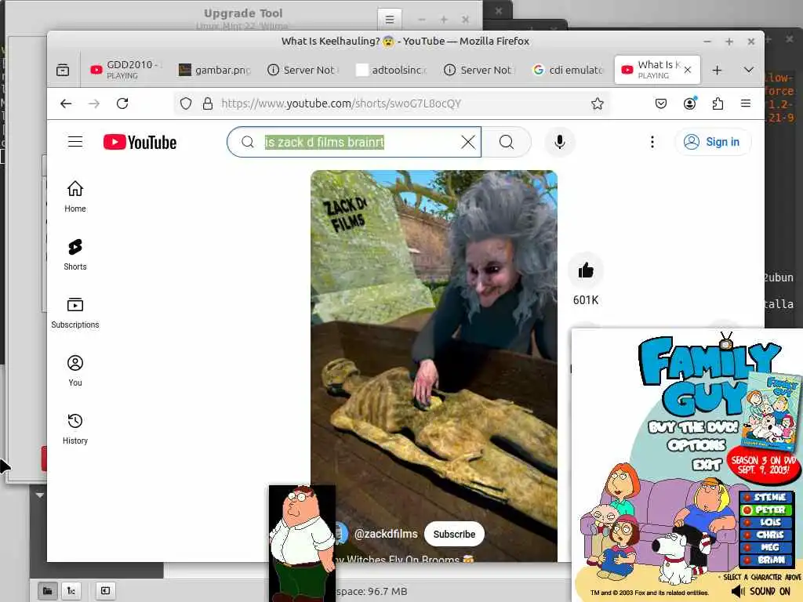
Task: Switch to the second Server Not tab
Action: click(480, 70)
